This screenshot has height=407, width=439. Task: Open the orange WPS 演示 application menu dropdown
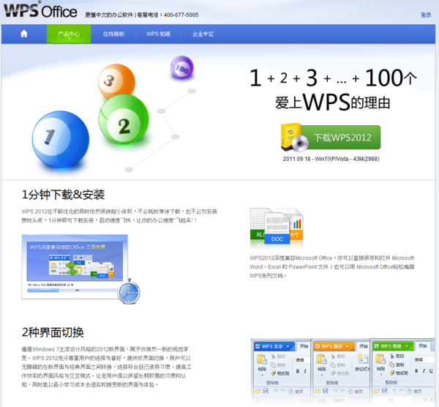click(348, 346)
